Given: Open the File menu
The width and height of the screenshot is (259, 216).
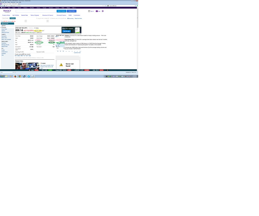Looking at the screenshot, I should tap(1, 2).
